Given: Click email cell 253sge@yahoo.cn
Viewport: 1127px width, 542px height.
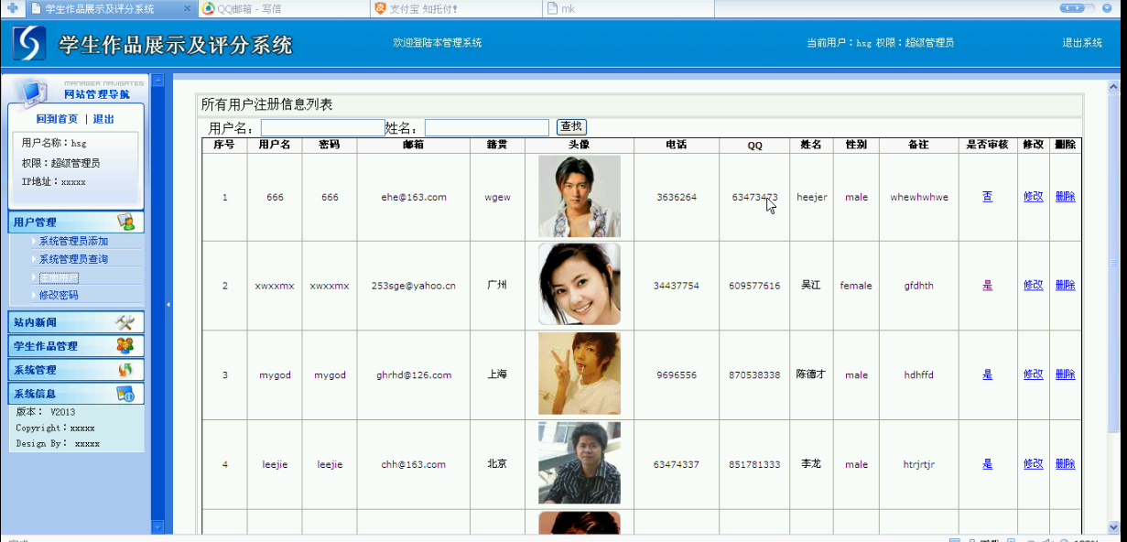Looking at the screenshot, I should 414,286.
